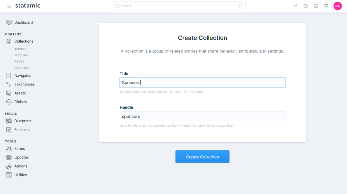Open Fieldsets page

pos(22,130)
